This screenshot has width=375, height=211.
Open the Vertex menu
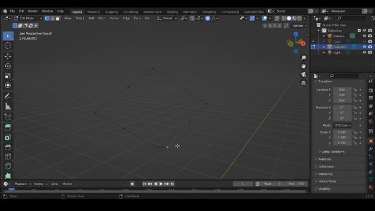point(114,18)
